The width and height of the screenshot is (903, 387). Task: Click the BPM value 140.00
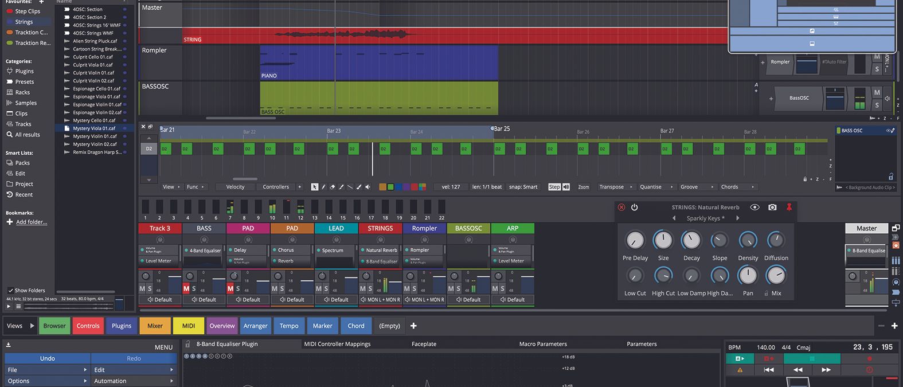click(765, 347)
